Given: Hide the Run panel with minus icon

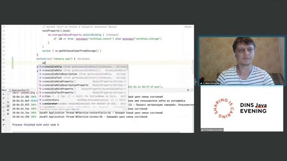Looking at the screenshot, I should [192, 90].
